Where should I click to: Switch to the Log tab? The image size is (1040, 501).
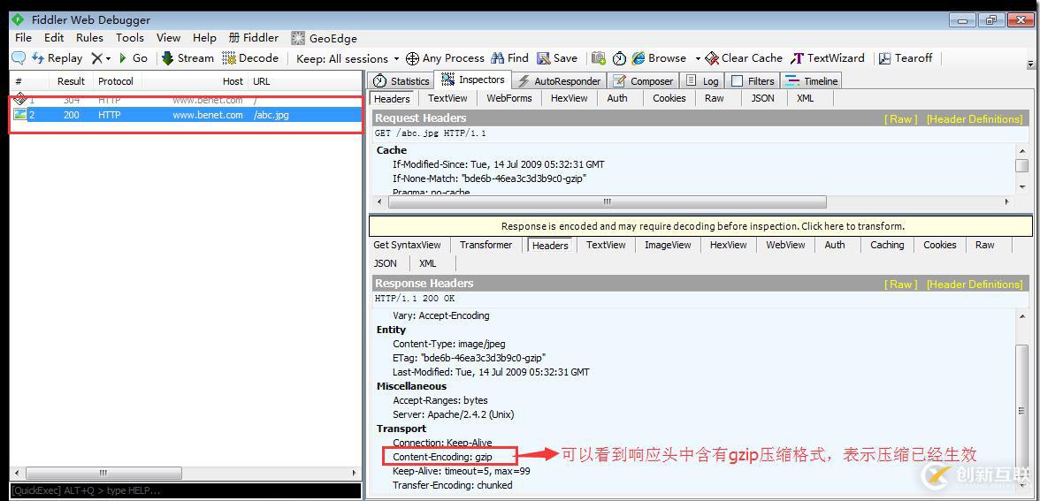[702, 81]
